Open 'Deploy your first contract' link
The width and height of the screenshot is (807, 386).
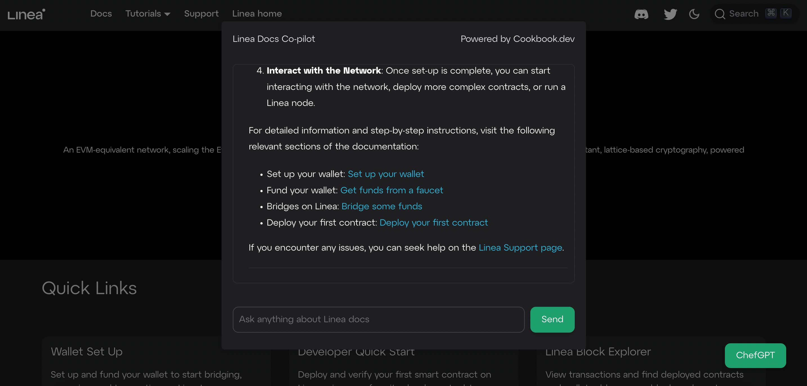click(x=434, y=222)
